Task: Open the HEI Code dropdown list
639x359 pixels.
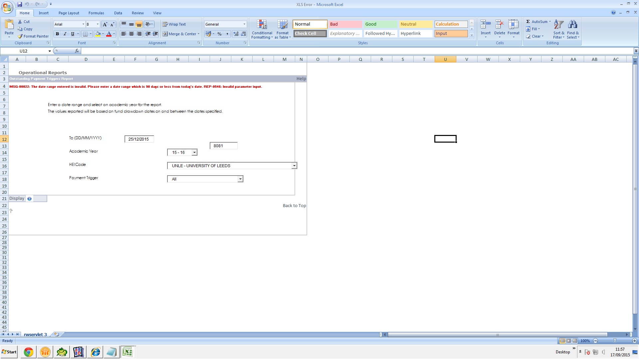Action: coord(294,166)
